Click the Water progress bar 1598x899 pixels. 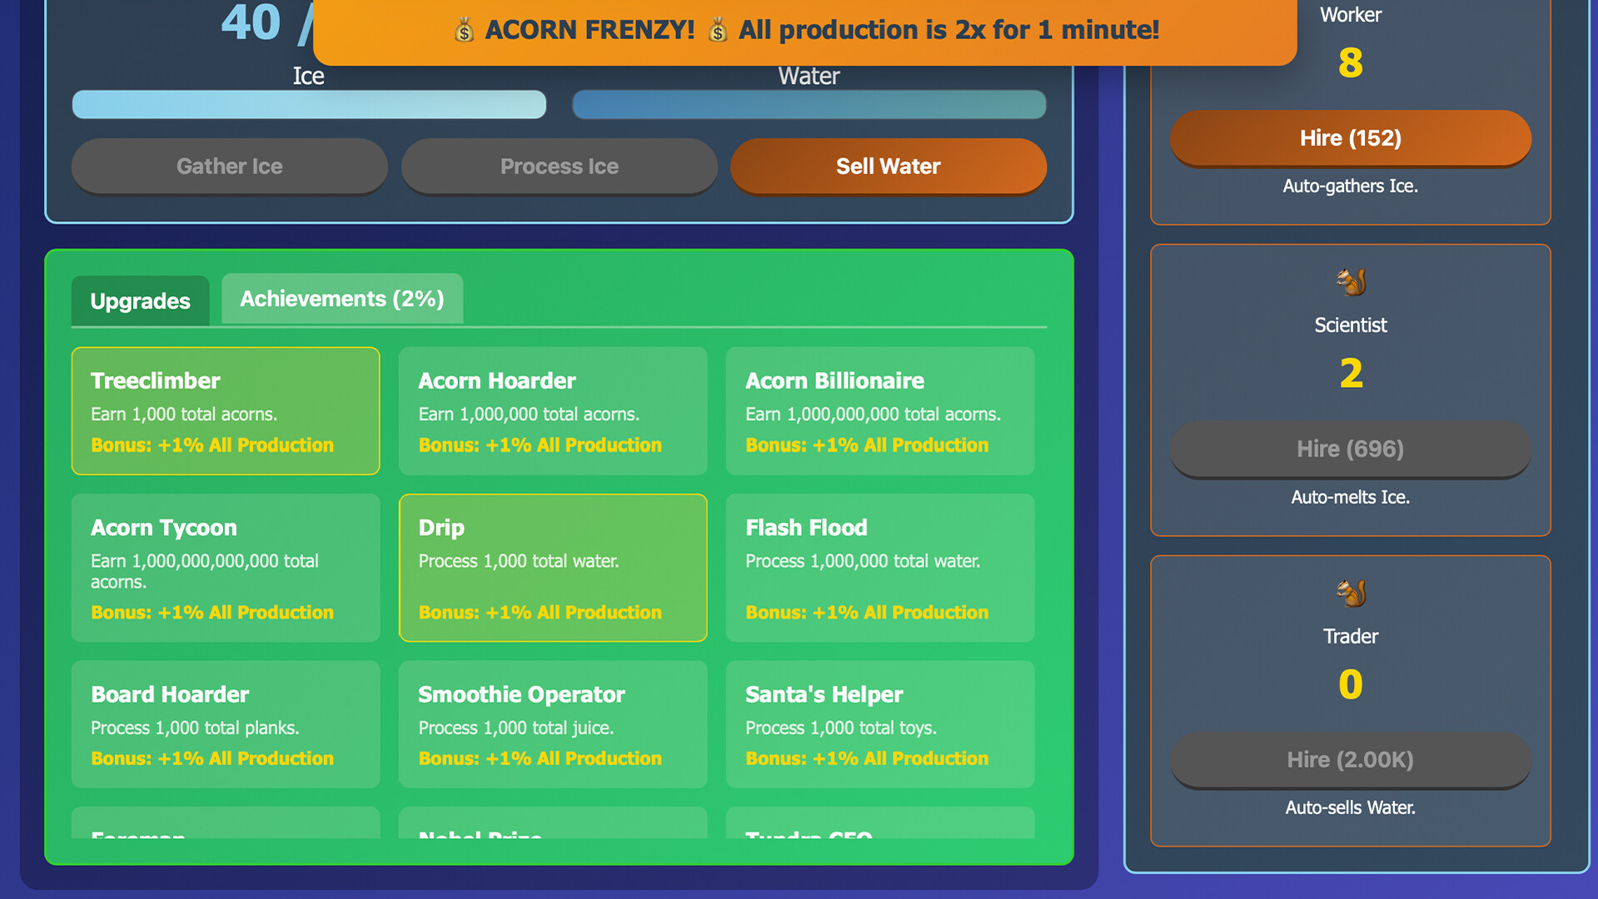[809, 105]
